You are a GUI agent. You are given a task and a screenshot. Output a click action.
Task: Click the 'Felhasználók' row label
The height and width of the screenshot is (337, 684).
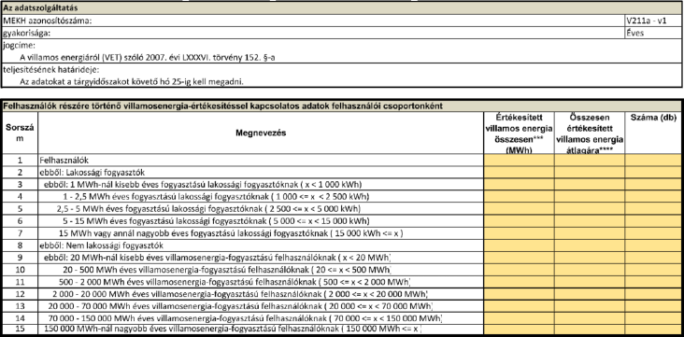coord(261,160)
